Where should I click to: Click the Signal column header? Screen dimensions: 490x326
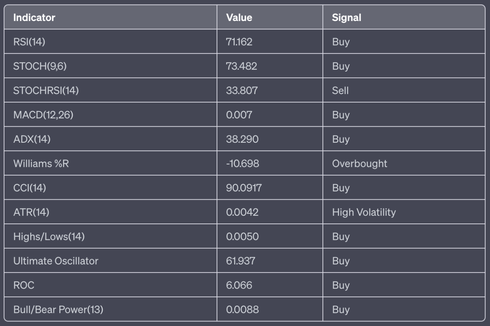[346, 18]
